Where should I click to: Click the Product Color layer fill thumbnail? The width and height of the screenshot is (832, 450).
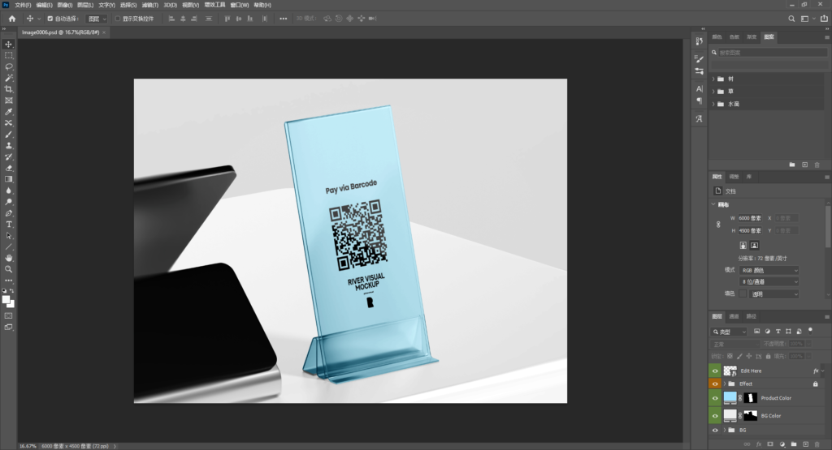730,397
